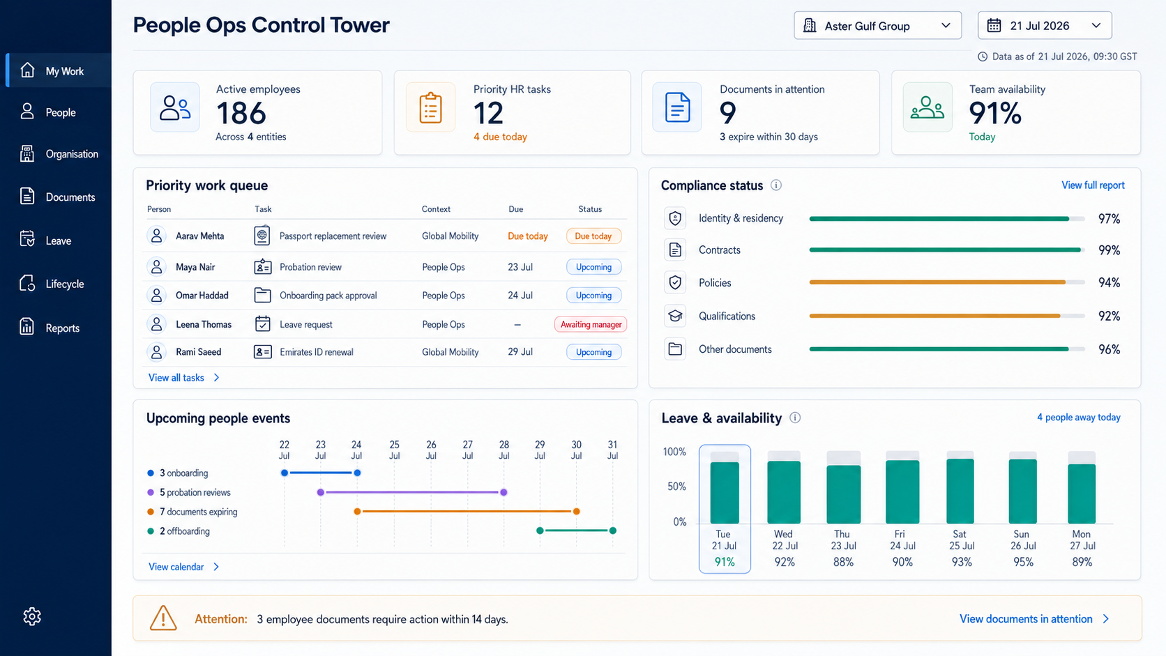The height and width of the screenshot is (656, 1166).
Task: Click View full report link
Action: [1093, 185]
